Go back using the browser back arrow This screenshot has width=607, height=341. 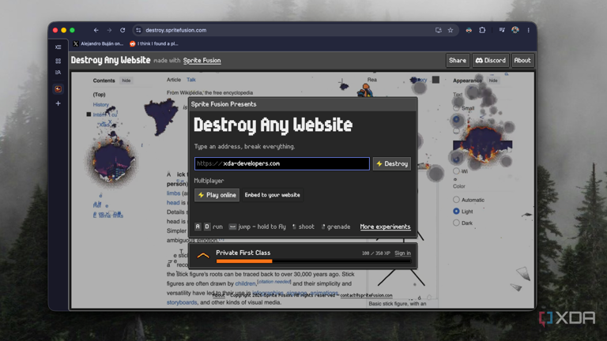pyautogui.click(x=96, y=30)
